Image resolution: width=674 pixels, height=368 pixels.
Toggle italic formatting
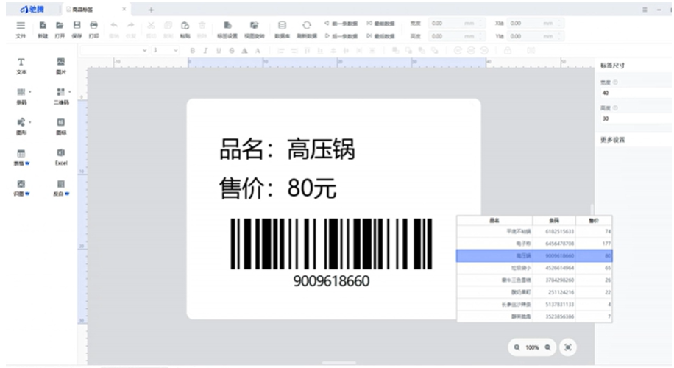(205, 51)
